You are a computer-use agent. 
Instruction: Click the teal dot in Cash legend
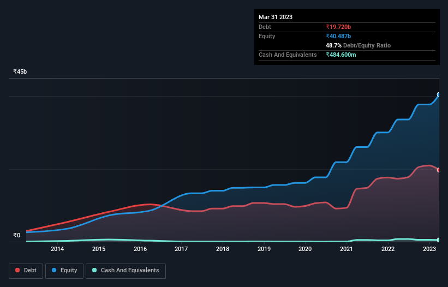(x=94, y=270)
